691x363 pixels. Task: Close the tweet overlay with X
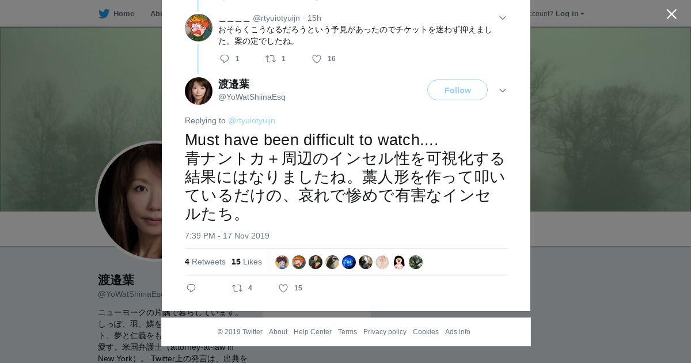coord(671,14)
